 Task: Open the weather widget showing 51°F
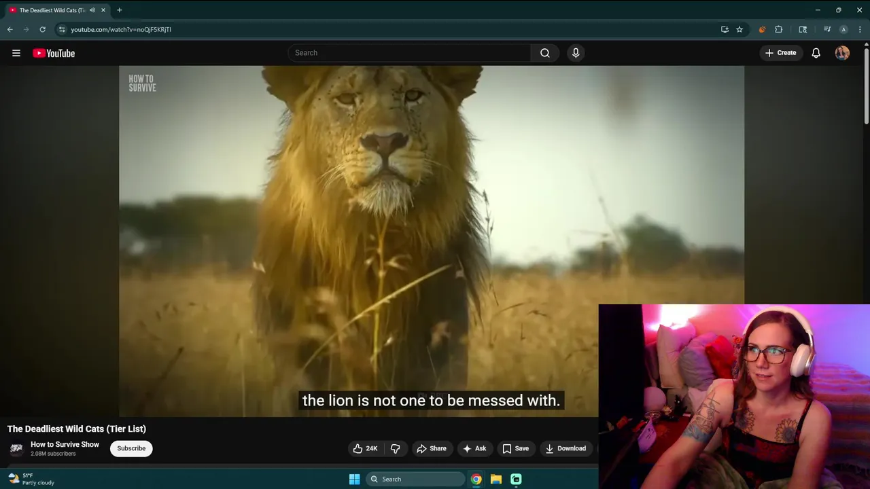pyautogui.click(x=31, y=479)
